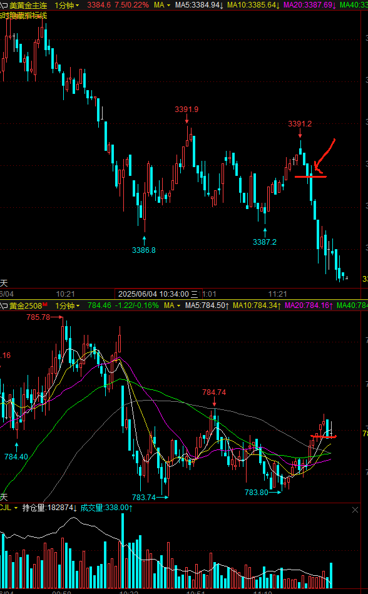Open the 1分钟 period dropdown for 美黄金主连
This screenshot has height=594, width=368.
click(67, 5)
